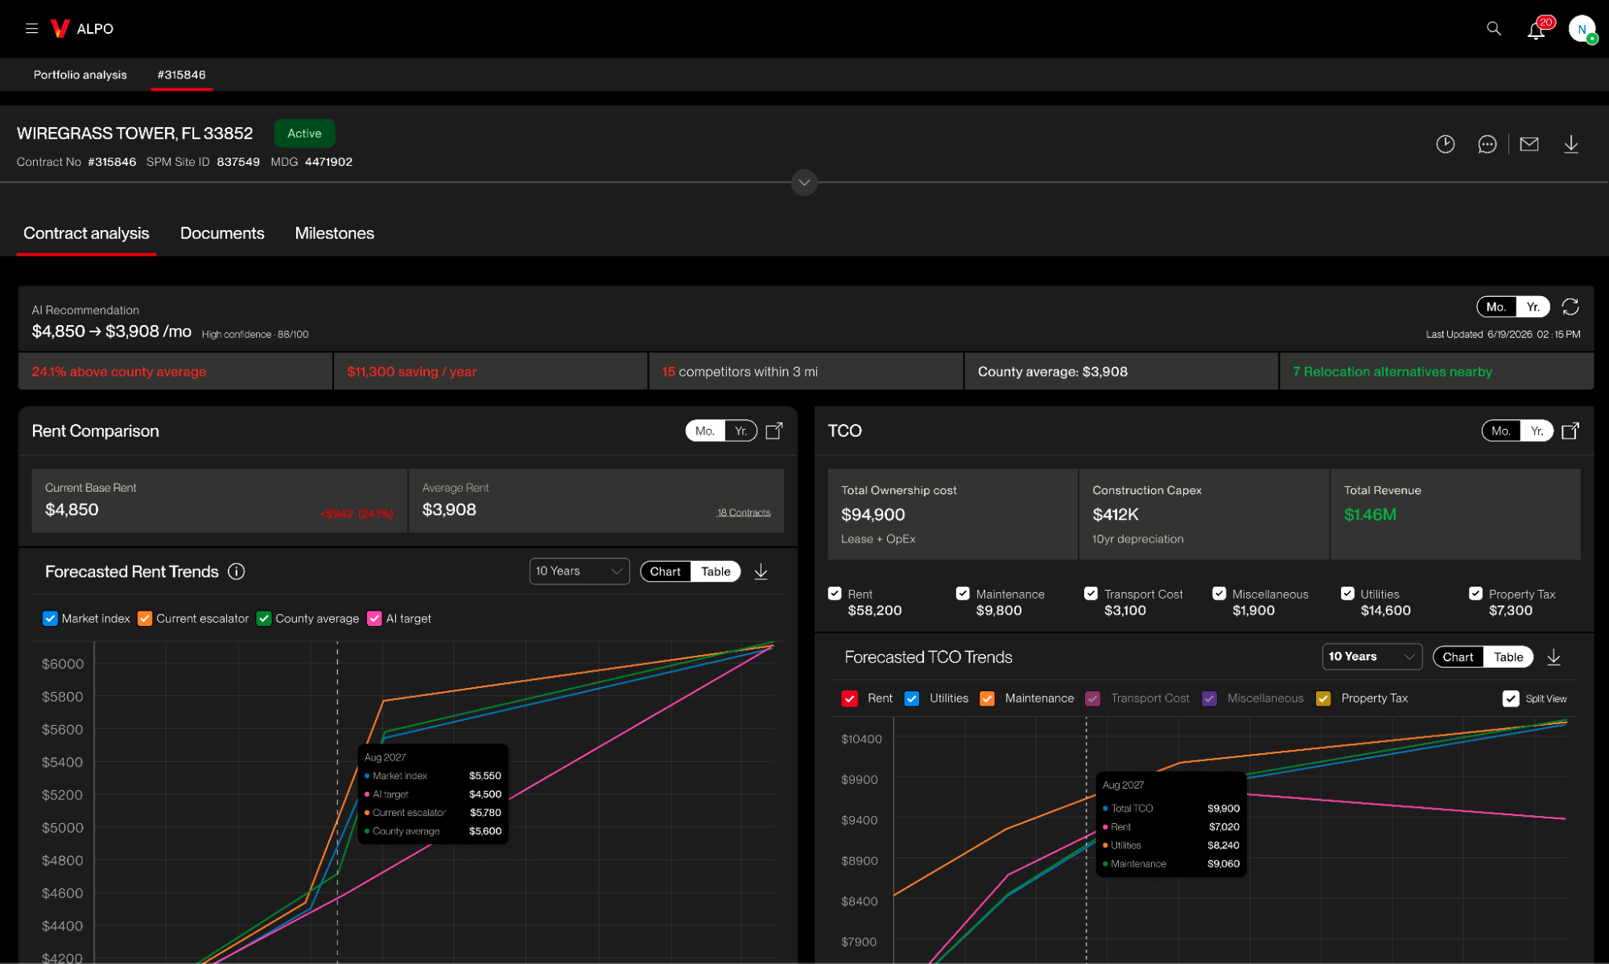Uncheck Property Tax $7,300 cost checkbox

click(x=1475, y=593)
